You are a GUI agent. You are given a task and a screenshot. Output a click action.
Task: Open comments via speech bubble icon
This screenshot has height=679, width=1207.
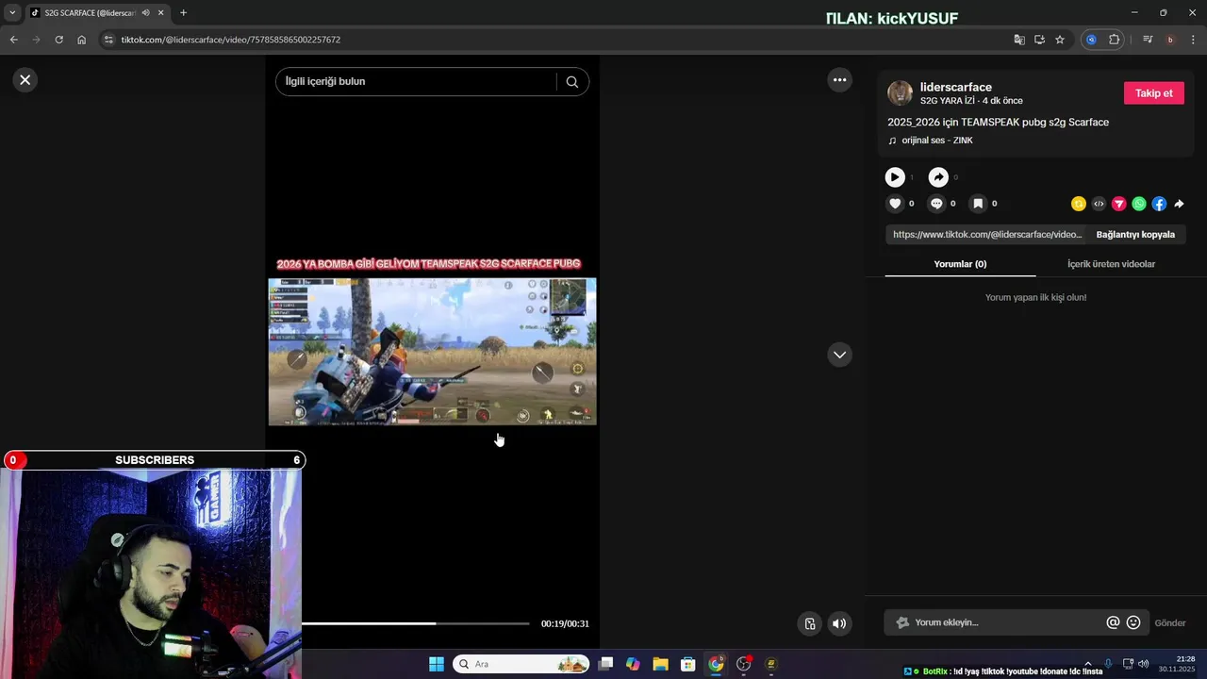(x=936, y=204)
